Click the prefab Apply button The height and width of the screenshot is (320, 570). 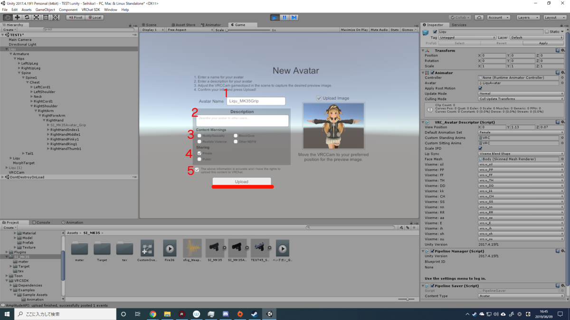point(543,43)
